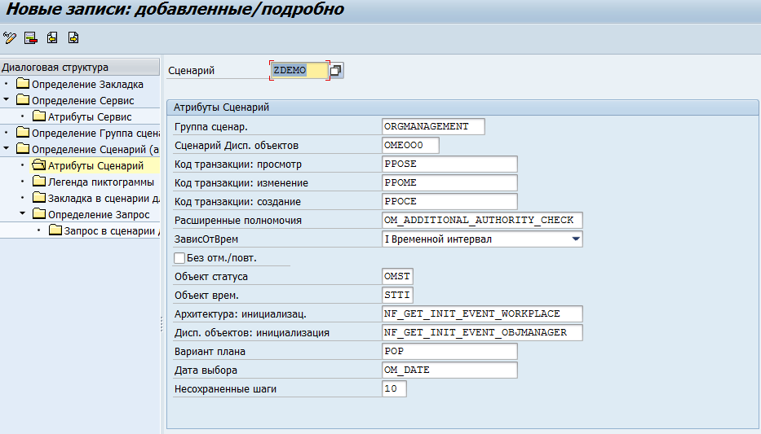
Task: Click the Группа сценар. field ORGMANAGEMENT
Action: point(433,126)
